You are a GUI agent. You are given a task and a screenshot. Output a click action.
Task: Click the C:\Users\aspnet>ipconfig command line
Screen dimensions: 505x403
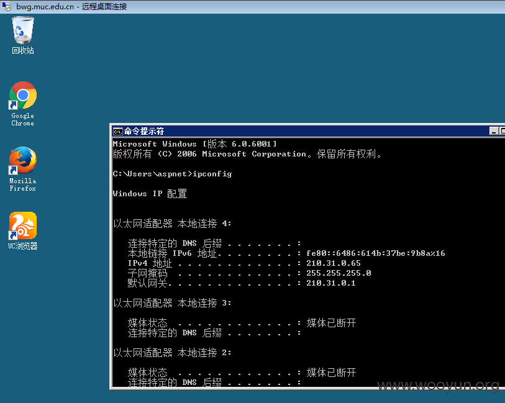point(172,174)
